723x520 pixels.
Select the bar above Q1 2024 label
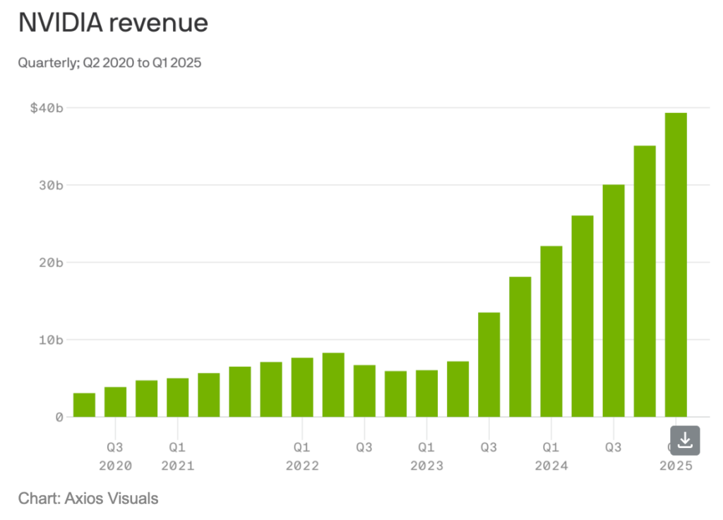point(551,331)
